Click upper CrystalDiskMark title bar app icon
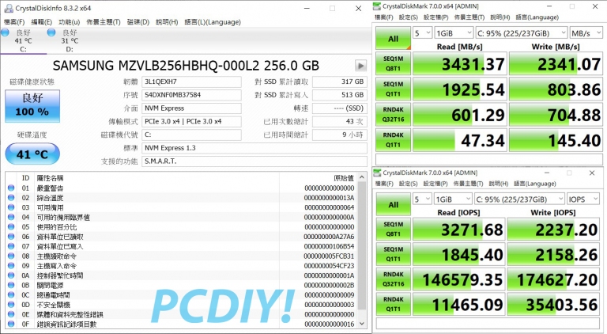Viewport: 607px width, 334px height. pyautogui.click(x=377, y=6)
